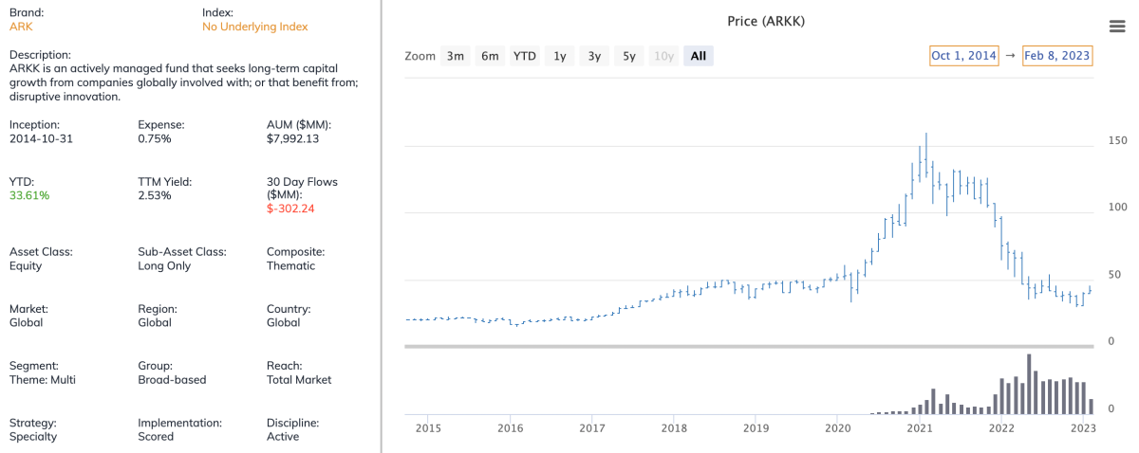Click the 2021 x-axis year label

919,428
